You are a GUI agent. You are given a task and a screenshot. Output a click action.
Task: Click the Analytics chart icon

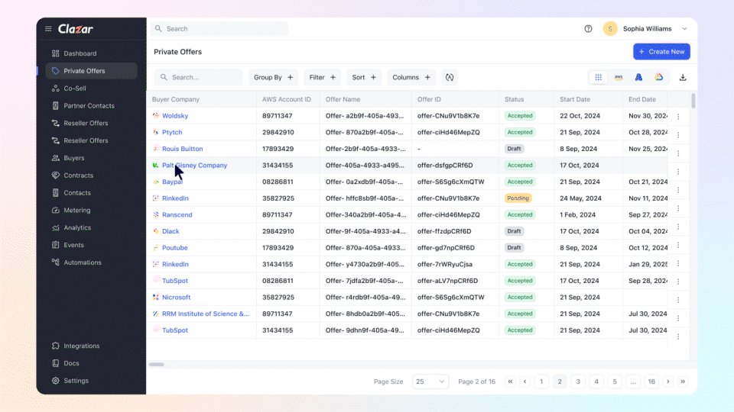tap(56, 228)
